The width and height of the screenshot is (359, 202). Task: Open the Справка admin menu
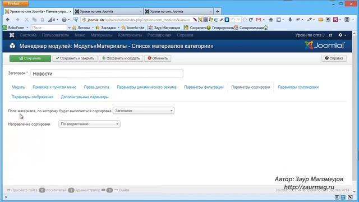pyautogui.click(x=185, y=35)
